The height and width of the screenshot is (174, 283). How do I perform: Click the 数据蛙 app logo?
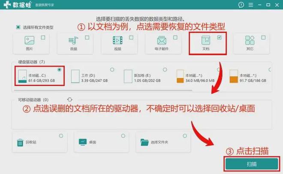(x=18, y=5)
